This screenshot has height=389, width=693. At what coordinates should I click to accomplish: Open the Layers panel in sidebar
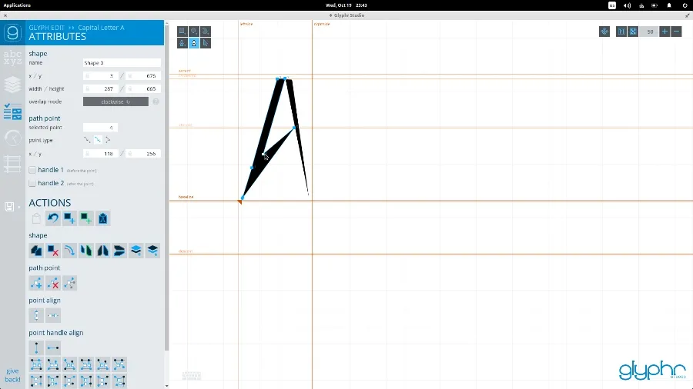pyautogui.click(x=12, y=84)
